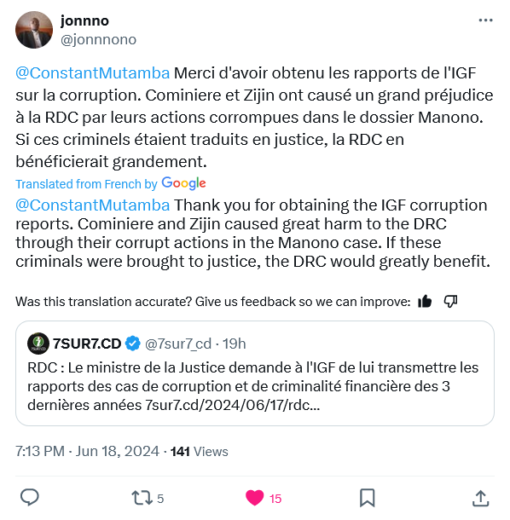Click the 7:13 PM Jun 18, 2024 timestamp
The image size is (510, 520).
pos(87,451)
